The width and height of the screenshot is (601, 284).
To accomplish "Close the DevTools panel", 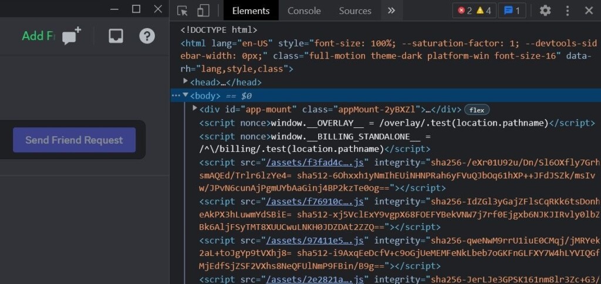I will (589, 11).
